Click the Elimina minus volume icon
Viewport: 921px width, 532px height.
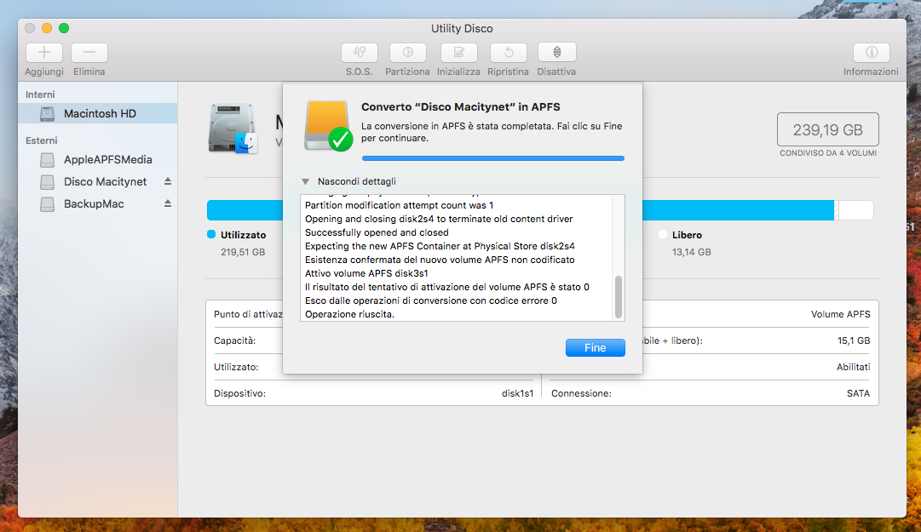click(x=89, y=53)
